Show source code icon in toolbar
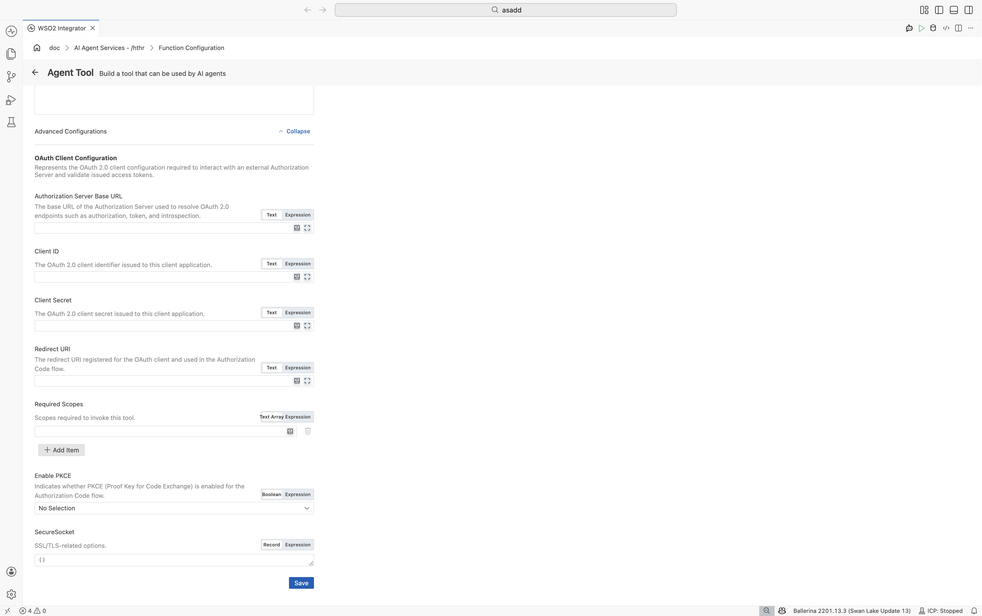Screen dimensions: 982x616 coord(946,28)
